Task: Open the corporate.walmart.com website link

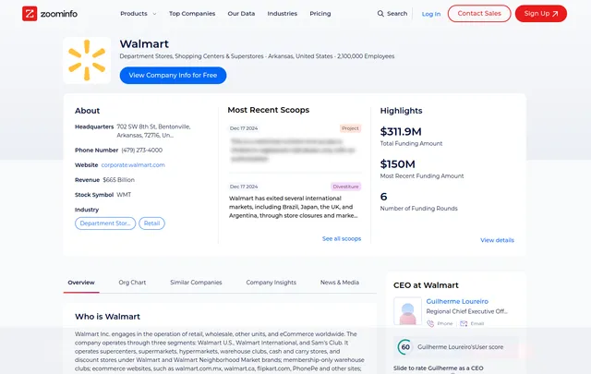Action: coord(133,165)
